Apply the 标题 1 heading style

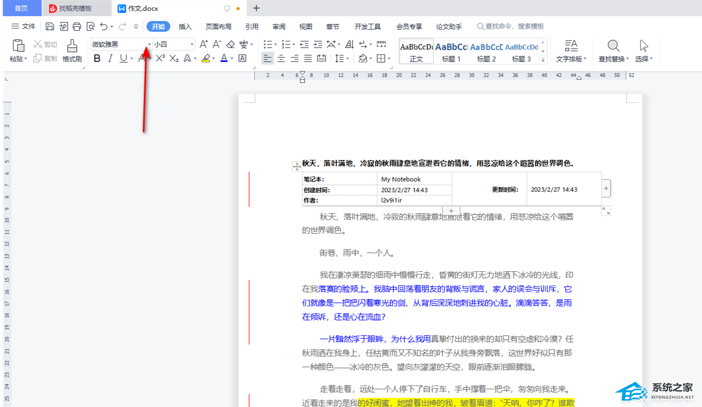pyautogui.click(x=451, y=51)
